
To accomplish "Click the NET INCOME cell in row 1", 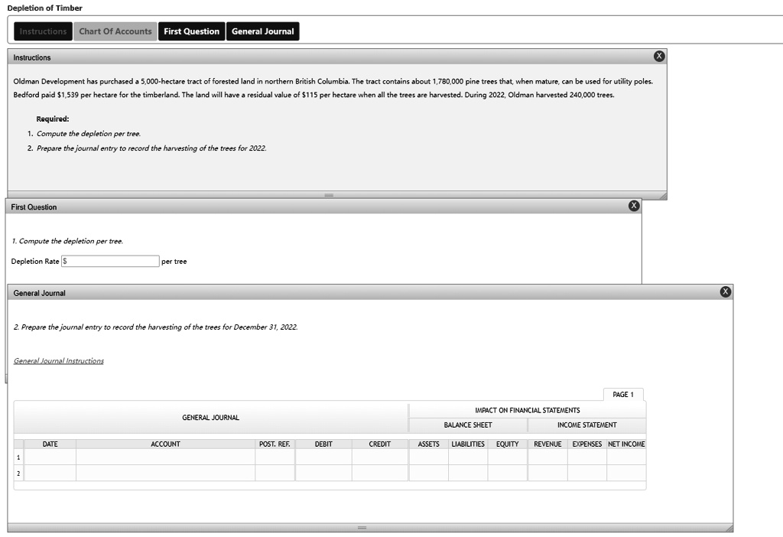I will click(625, 457).
